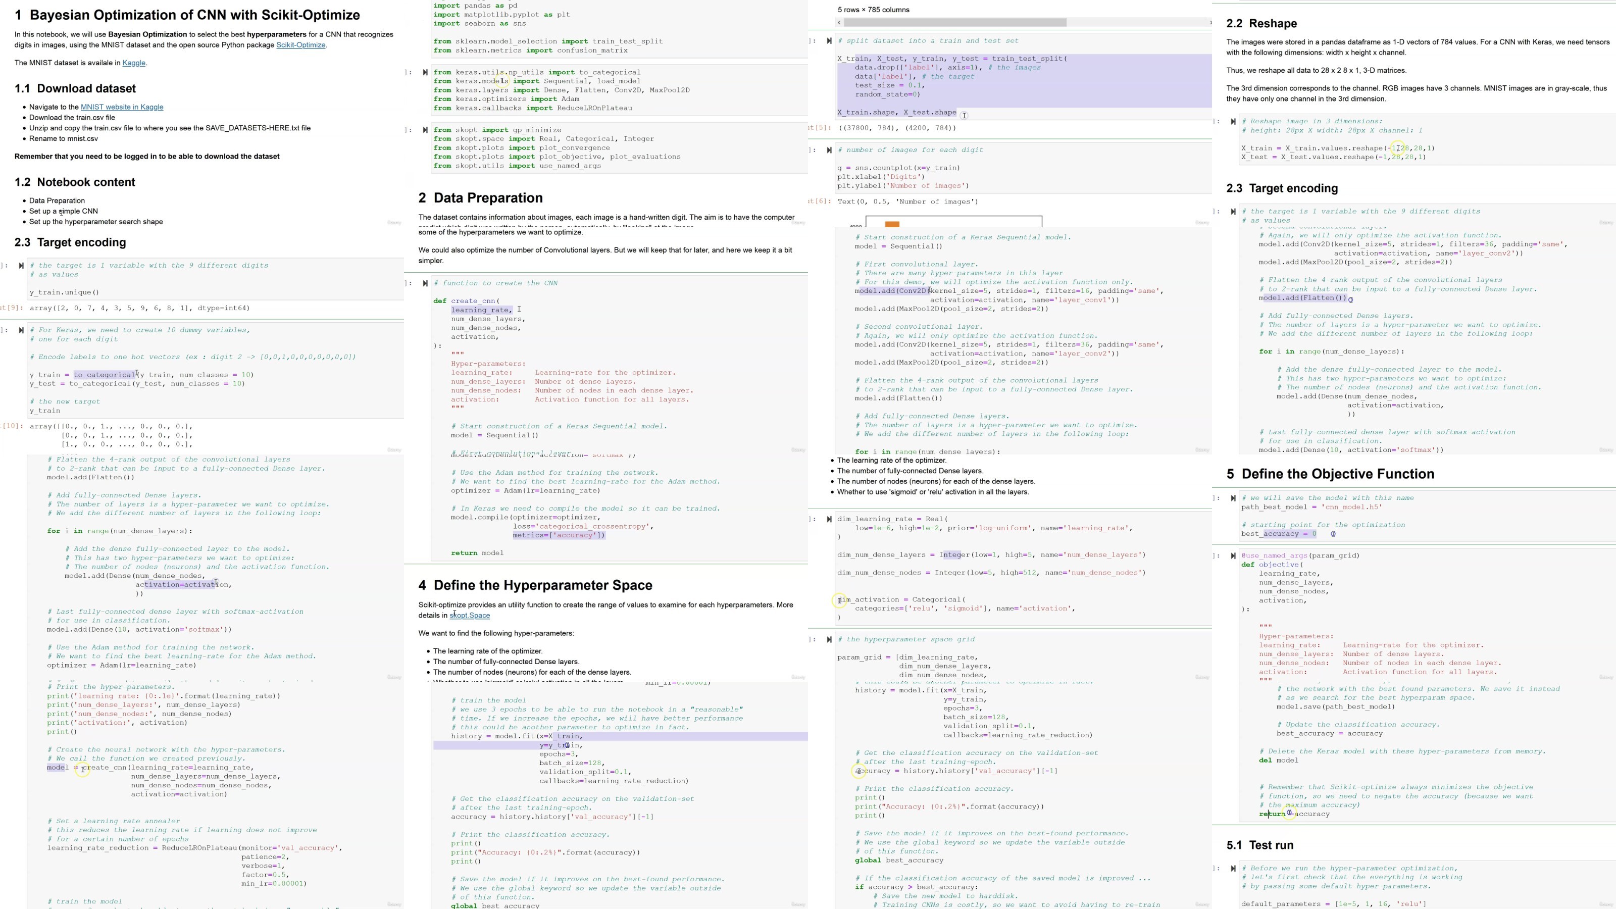Click the dataframe scrollbar left arrow
Image resolution: width=1616 pixels, height=909 pixels.
pos(839,23)
